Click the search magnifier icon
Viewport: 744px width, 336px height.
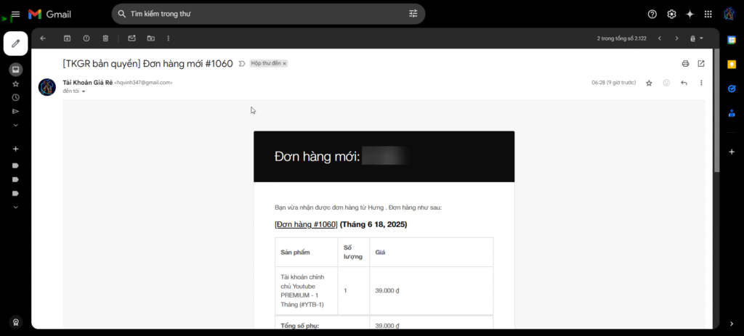122,15
